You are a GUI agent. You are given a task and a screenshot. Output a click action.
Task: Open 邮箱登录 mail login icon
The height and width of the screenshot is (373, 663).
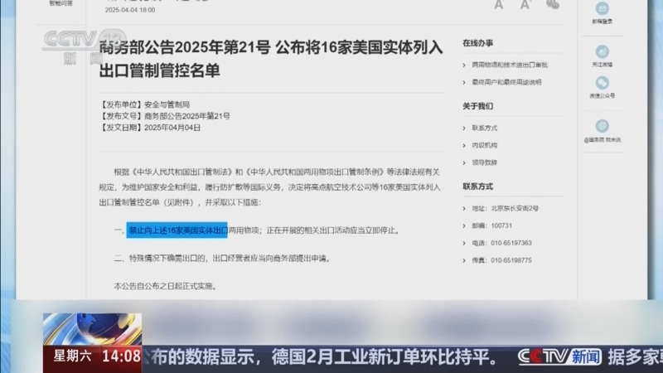[603, 8]
